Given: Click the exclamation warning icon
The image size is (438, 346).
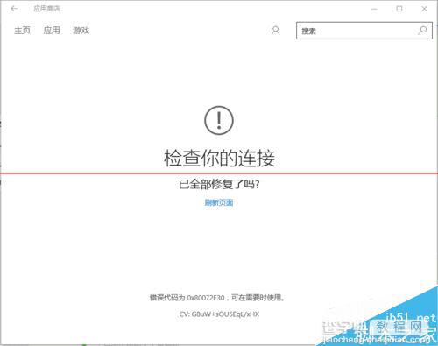Looking at the screenshot, I should [219, 120].
